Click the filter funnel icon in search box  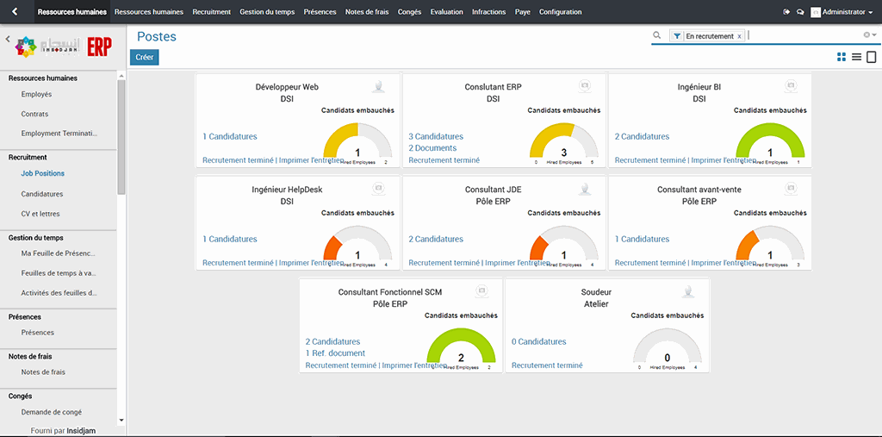click(x=677, y=36)
